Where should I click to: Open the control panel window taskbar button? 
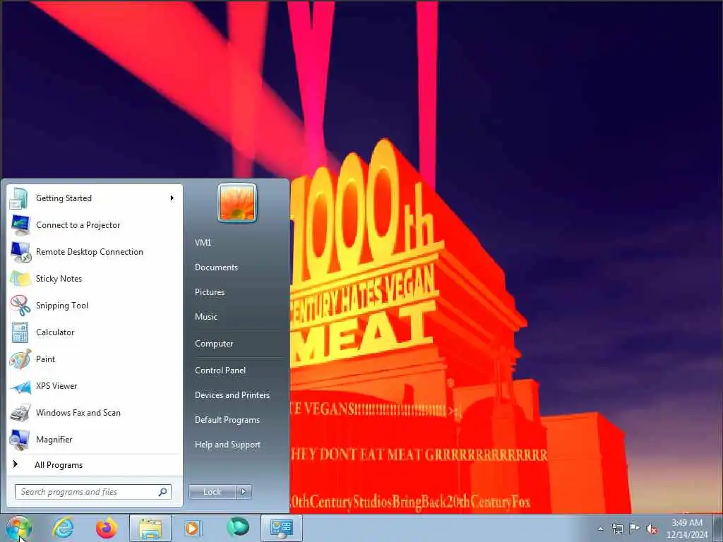(x=282, y=528)
